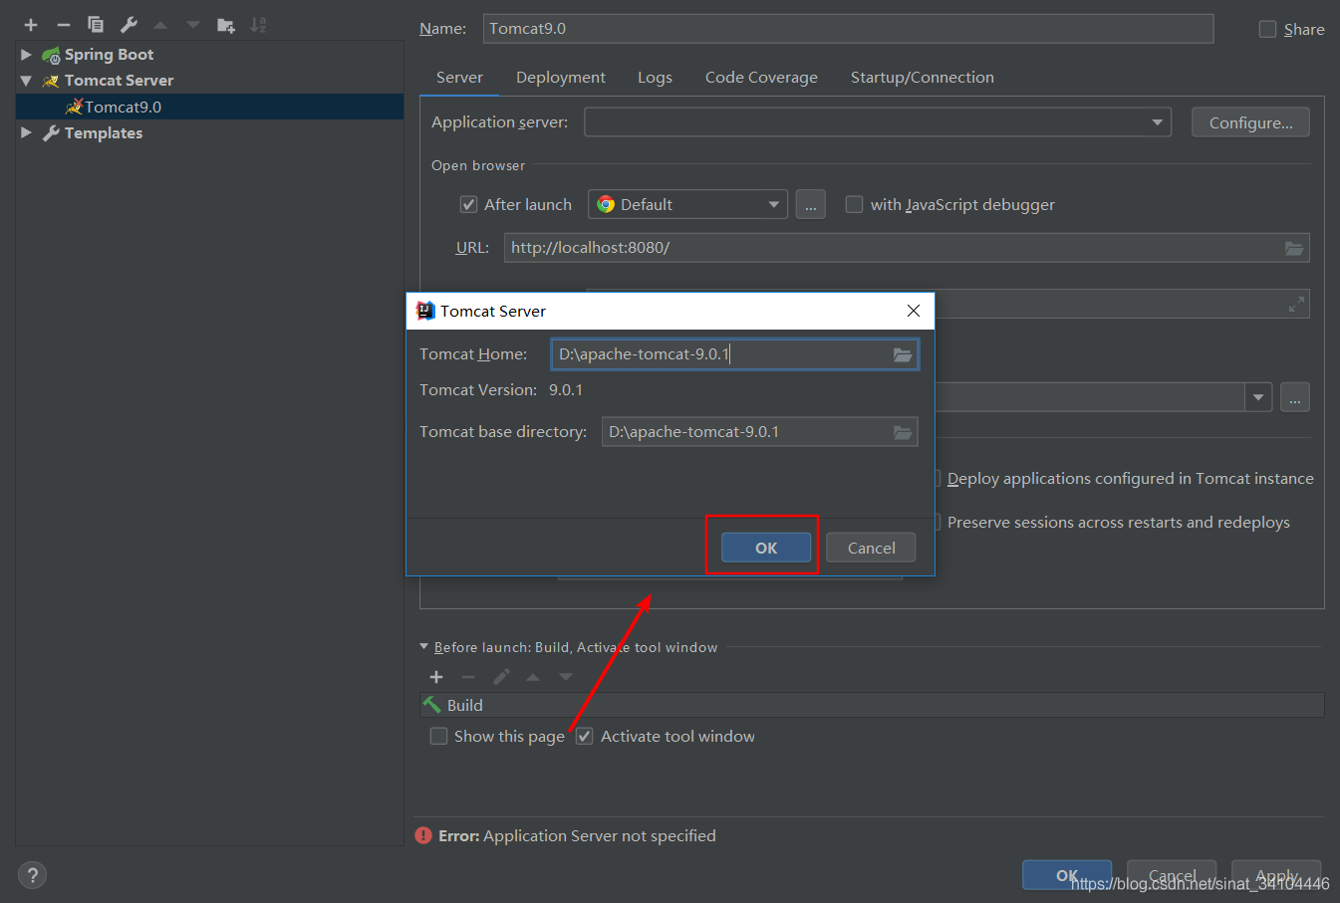This screenshot has width=1340, height=903.
Task: Collapse the Tomcat Server tree node
Action: coord(26,81)
